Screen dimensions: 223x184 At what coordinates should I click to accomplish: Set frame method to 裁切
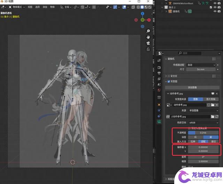(x=214, y=141)
